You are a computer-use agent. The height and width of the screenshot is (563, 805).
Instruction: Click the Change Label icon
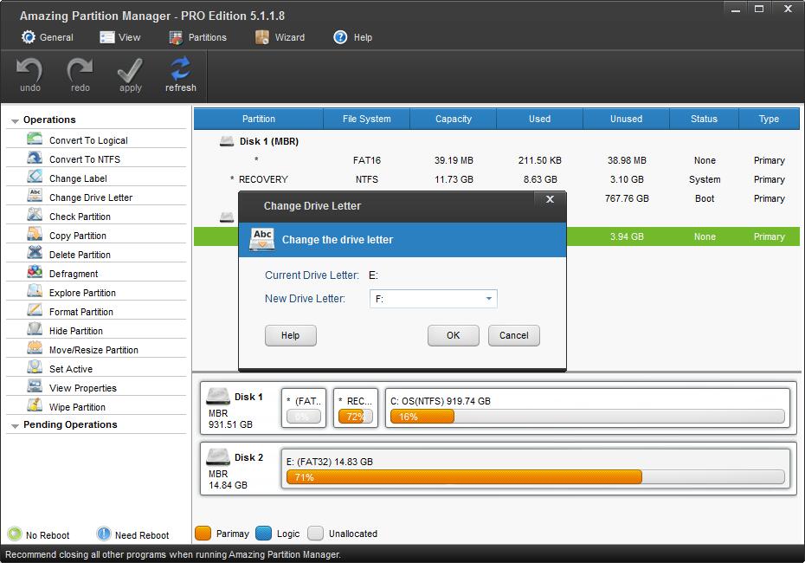tap(35, 178)
